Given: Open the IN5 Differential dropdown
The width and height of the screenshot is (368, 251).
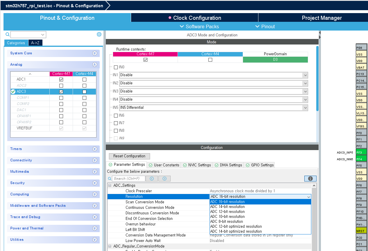Looking at the screenshot, I should (213, 108).
